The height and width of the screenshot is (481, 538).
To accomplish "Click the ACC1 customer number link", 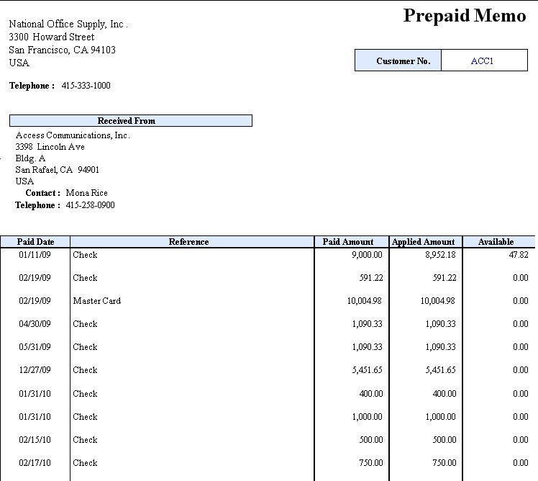I will (482, 61).
